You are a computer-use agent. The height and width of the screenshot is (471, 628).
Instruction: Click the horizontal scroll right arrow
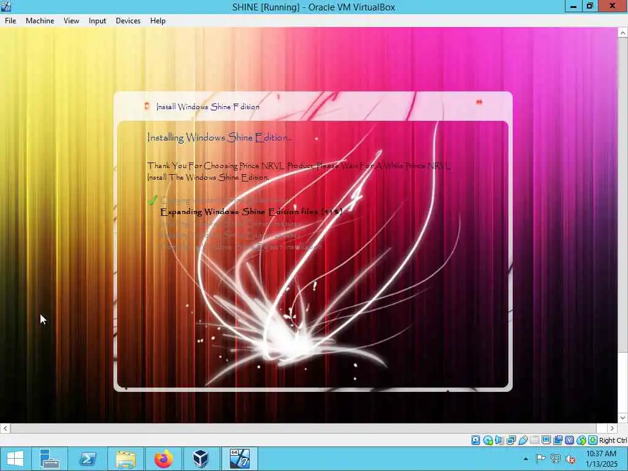613,428
